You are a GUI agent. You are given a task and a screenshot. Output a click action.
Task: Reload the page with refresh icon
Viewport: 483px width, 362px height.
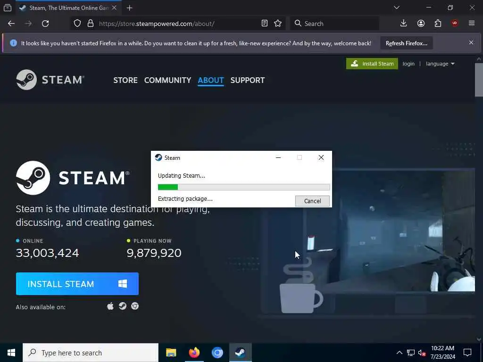(45, 24)
